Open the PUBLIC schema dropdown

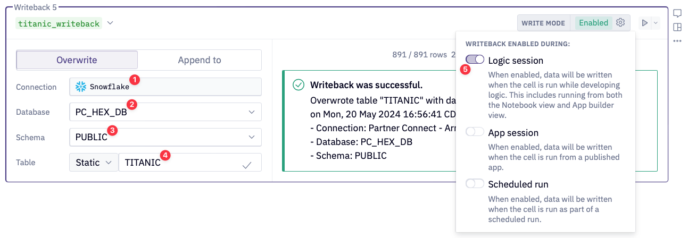252,137
